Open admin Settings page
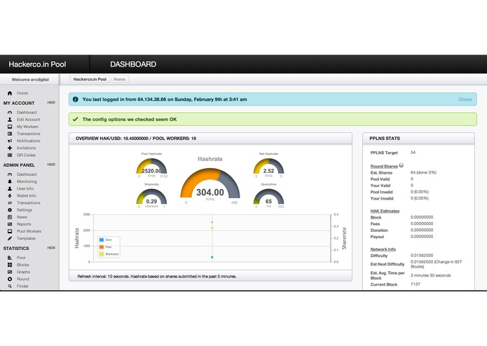 click(25, 210)
